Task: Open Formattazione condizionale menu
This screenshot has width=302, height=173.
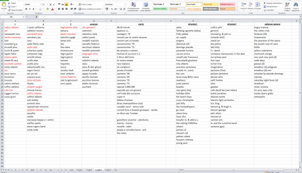Action: (x=133, y=7)
